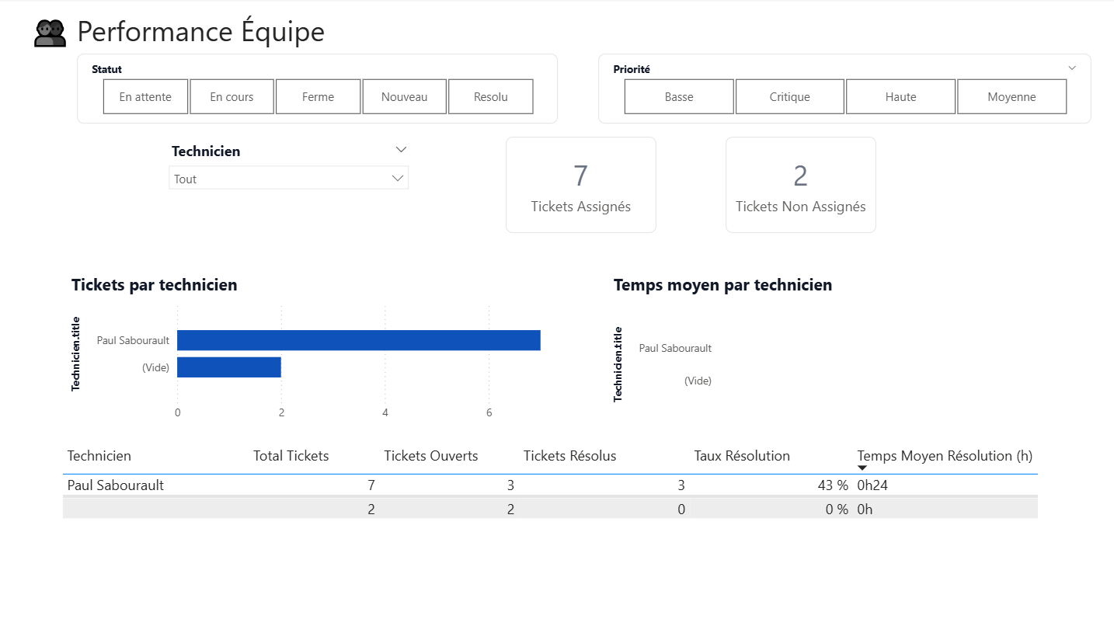Click the sort arrow under Temps Moyen Résolution
This screenshot has height=626, width=1114.
click(862, 468)
